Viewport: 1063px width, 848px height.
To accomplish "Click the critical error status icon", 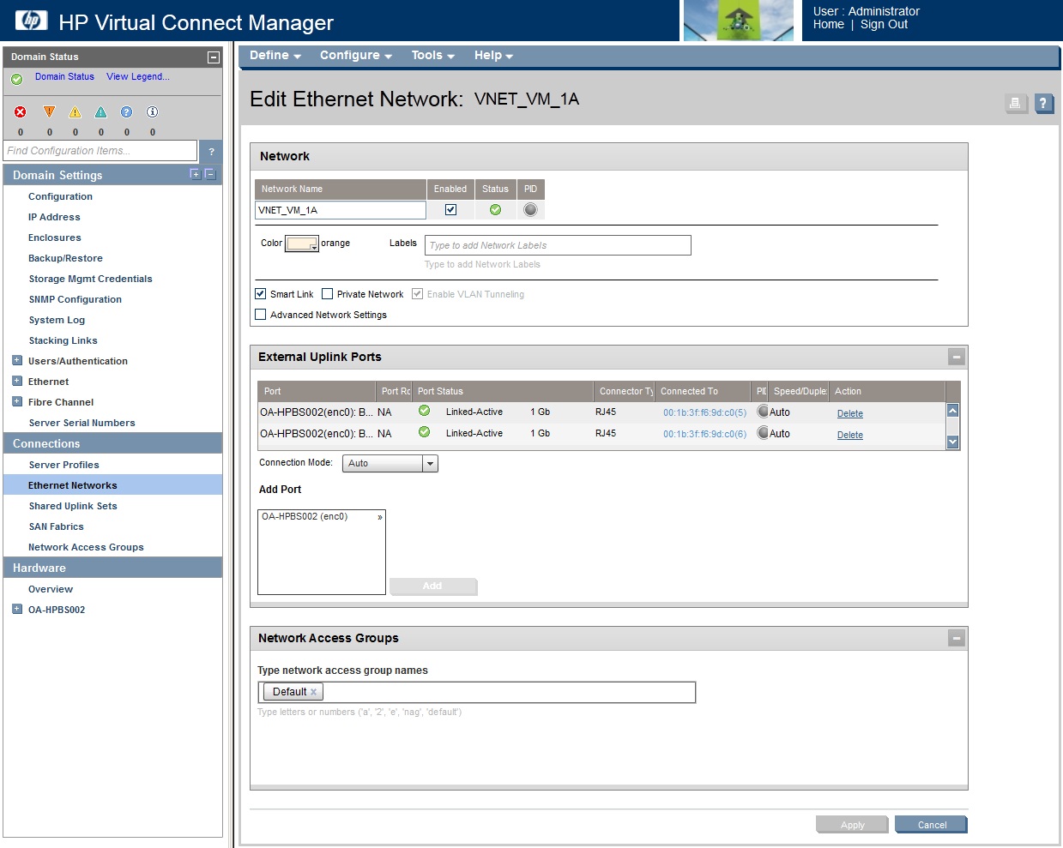I will click(x=21, y=112).
